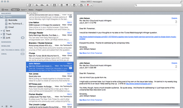Screen dimensions: 183x108
Task: Open the gear action menu in the sidebar
Action: tap(11, 106)
